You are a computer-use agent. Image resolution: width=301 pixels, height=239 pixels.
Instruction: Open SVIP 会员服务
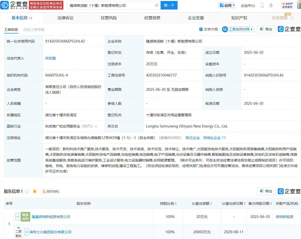287,5
